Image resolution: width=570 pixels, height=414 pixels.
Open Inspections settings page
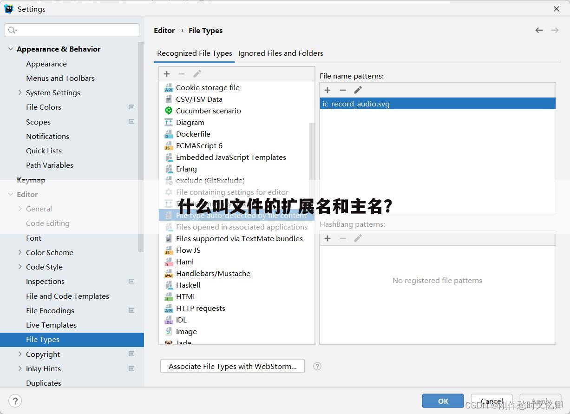coord(45,281)
